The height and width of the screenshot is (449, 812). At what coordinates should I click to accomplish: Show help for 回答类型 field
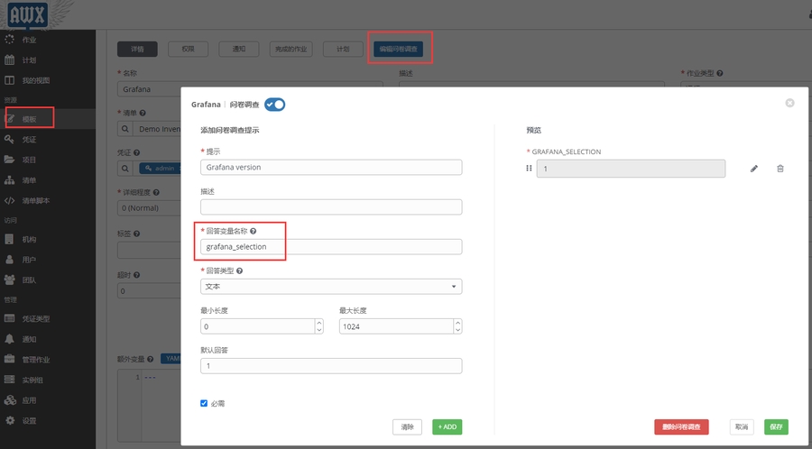(240, 270)
